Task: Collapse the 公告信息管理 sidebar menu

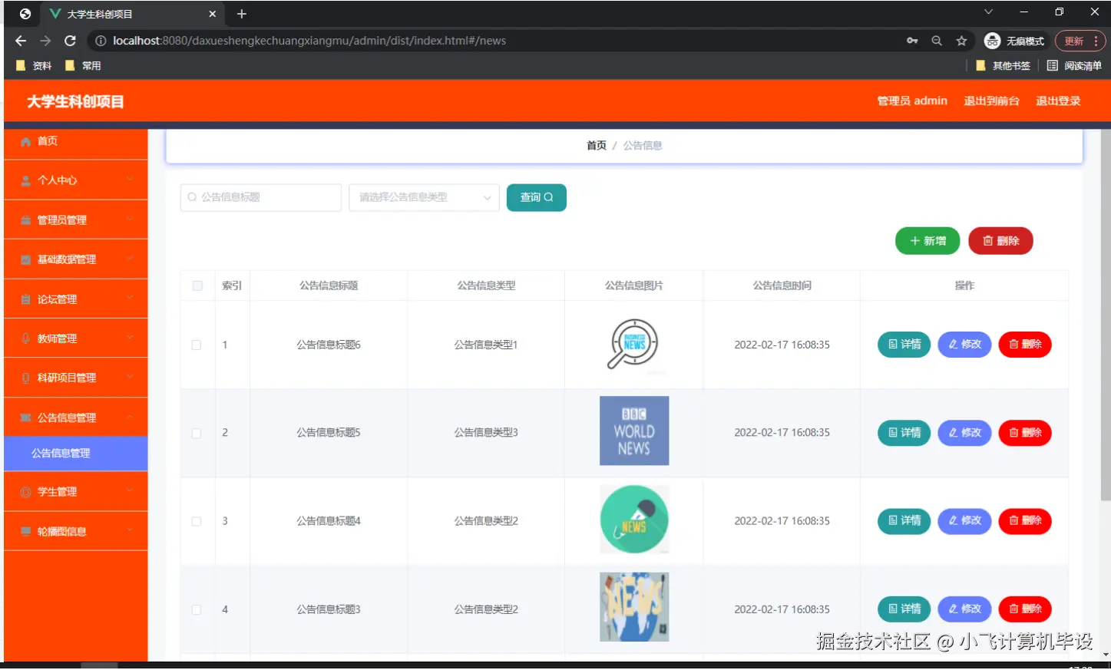Action: pyautogui.click(x=75, y=418)
